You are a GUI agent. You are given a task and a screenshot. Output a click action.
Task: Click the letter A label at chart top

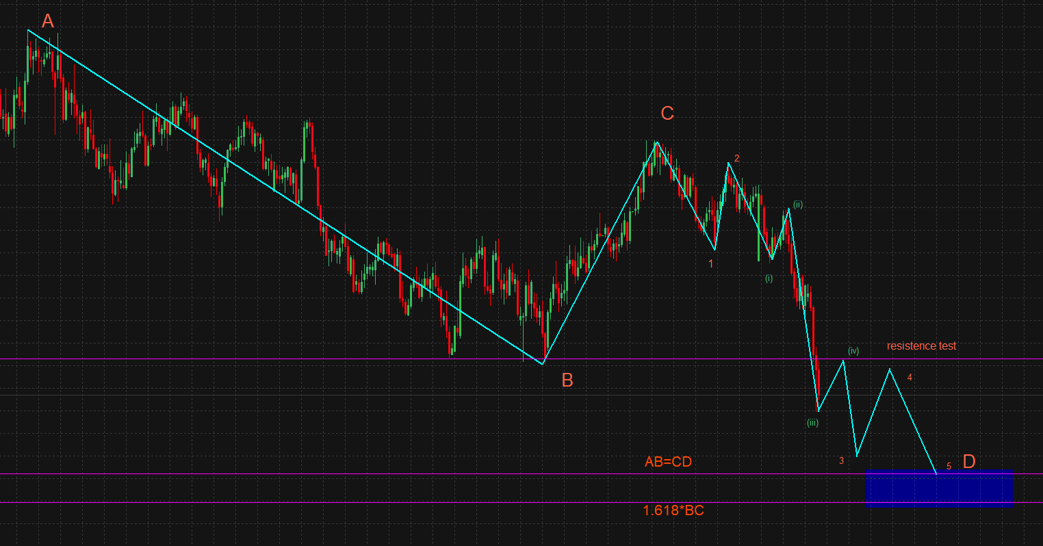pyautogui.click(x=47, y=21)
